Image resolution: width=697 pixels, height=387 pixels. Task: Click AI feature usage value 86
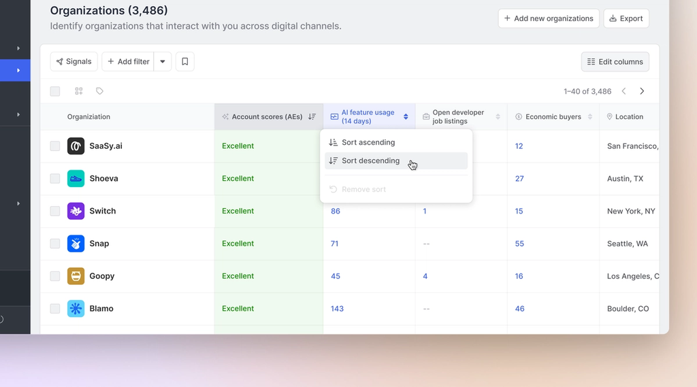pyautogui.click(x=336, y=211)
